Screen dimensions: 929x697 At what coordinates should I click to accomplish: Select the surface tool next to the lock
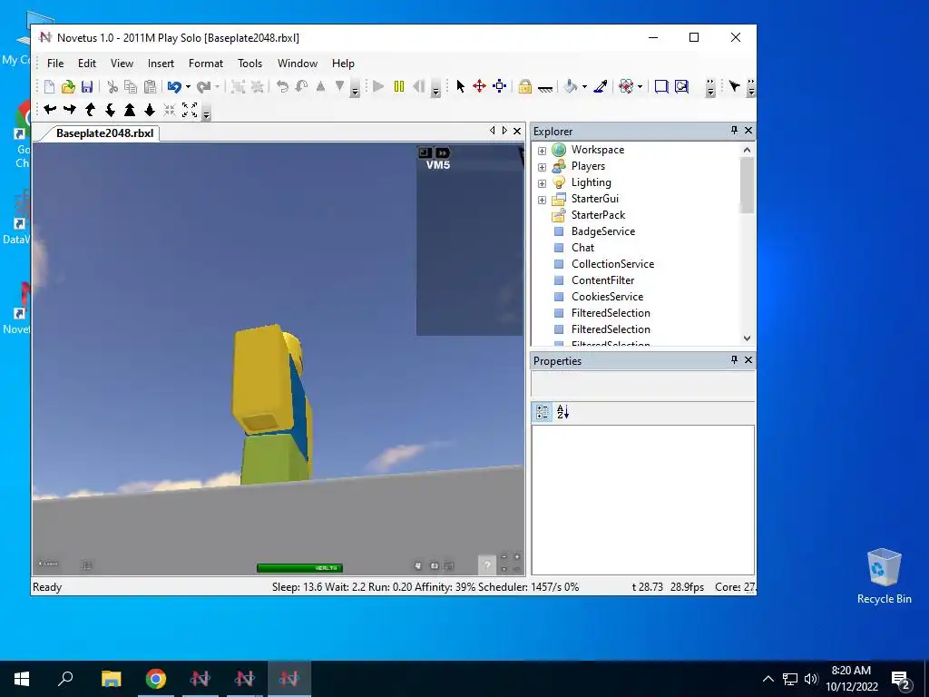click(545, 88)
